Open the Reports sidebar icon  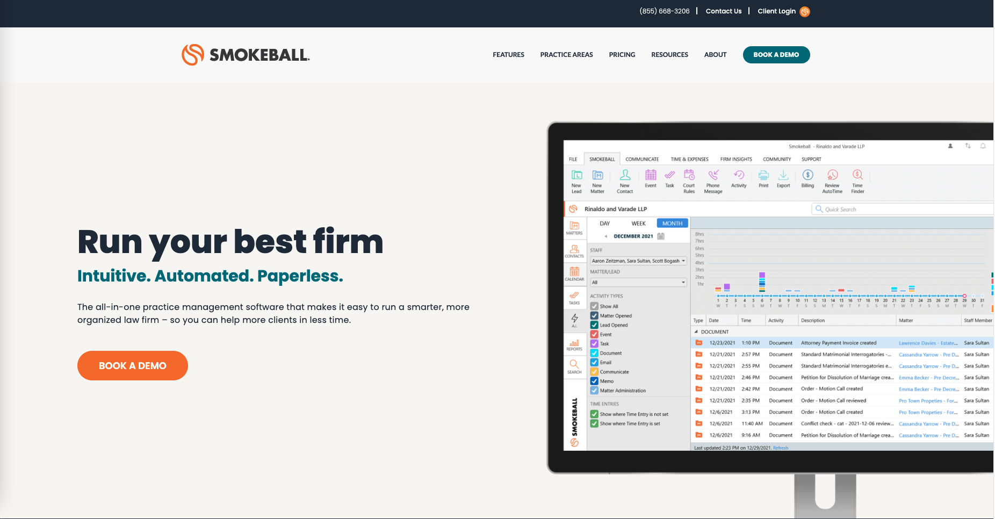[574, 344]
